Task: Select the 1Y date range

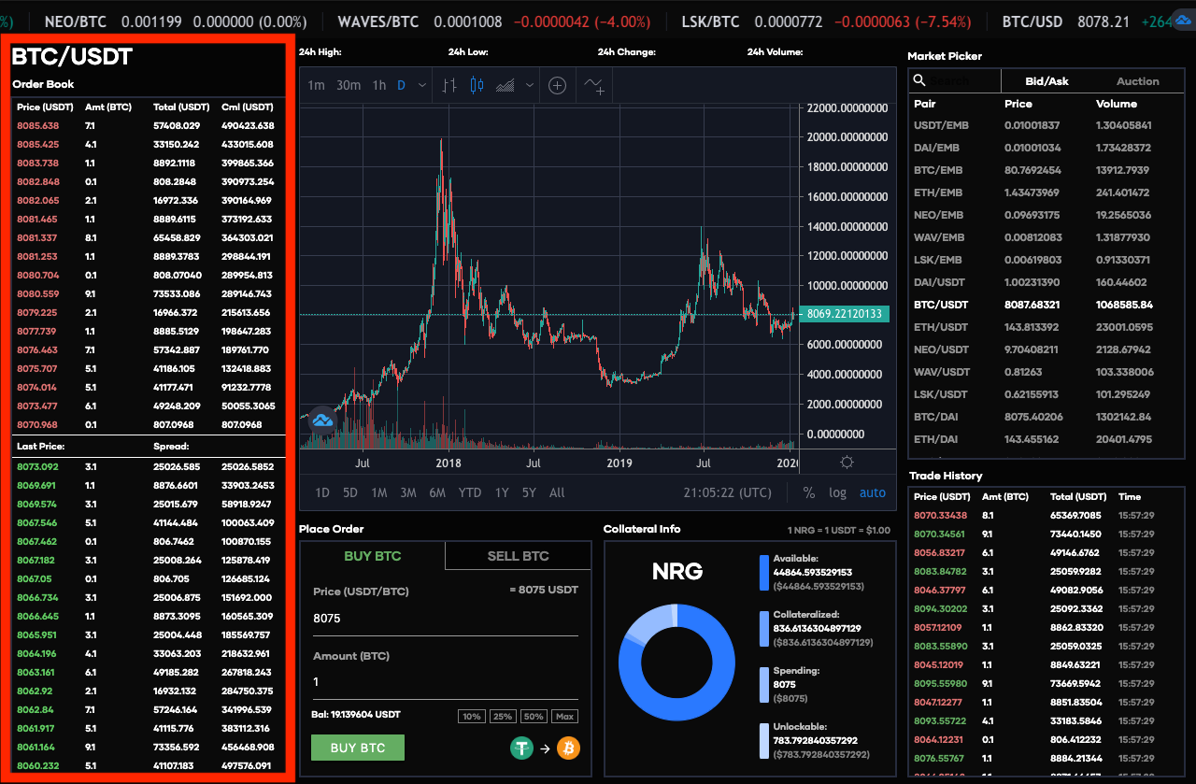Action: tap(502, 492)
